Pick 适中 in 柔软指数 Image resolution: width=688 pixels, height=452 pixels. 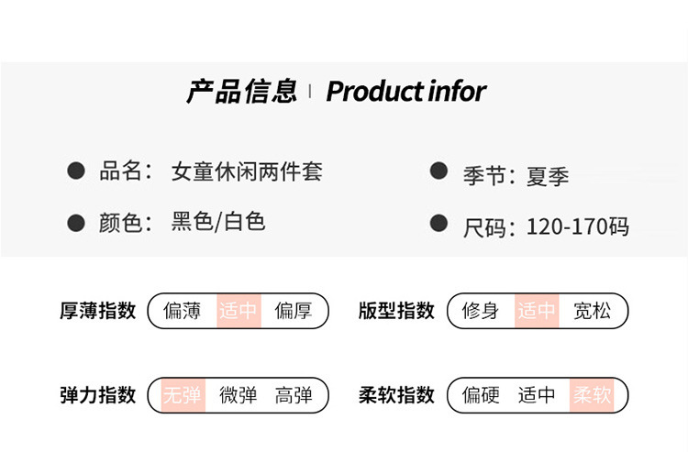pyautogui.click(x=537, y=395)
